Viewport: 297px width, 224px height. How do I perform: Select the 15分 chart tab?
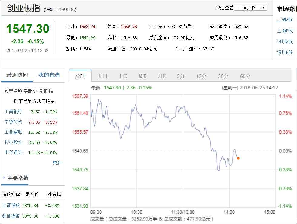pyautogui.click(x=201, y=76)
